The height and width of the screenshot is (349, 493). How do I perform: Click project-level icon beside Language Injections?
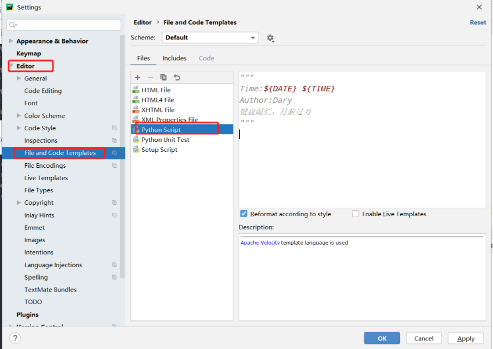point(114,265)
